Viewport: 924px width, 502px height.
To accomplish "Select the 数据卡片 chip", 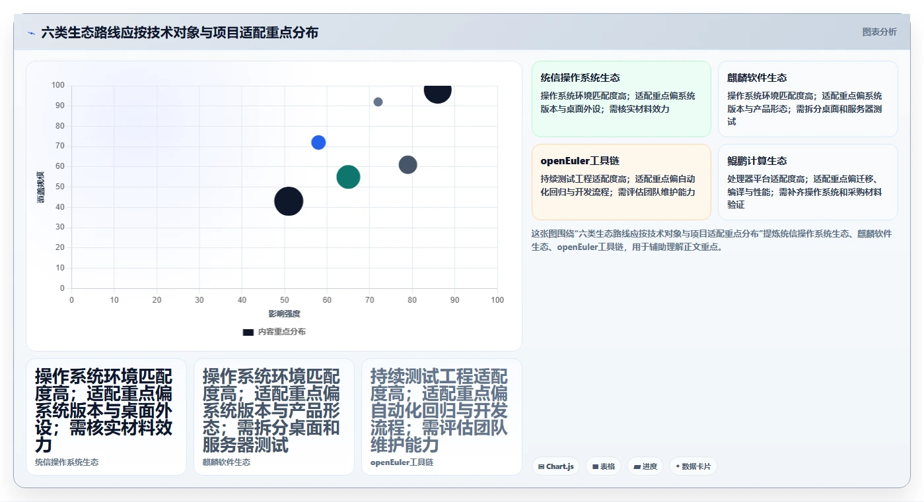I will coord(693,466).
